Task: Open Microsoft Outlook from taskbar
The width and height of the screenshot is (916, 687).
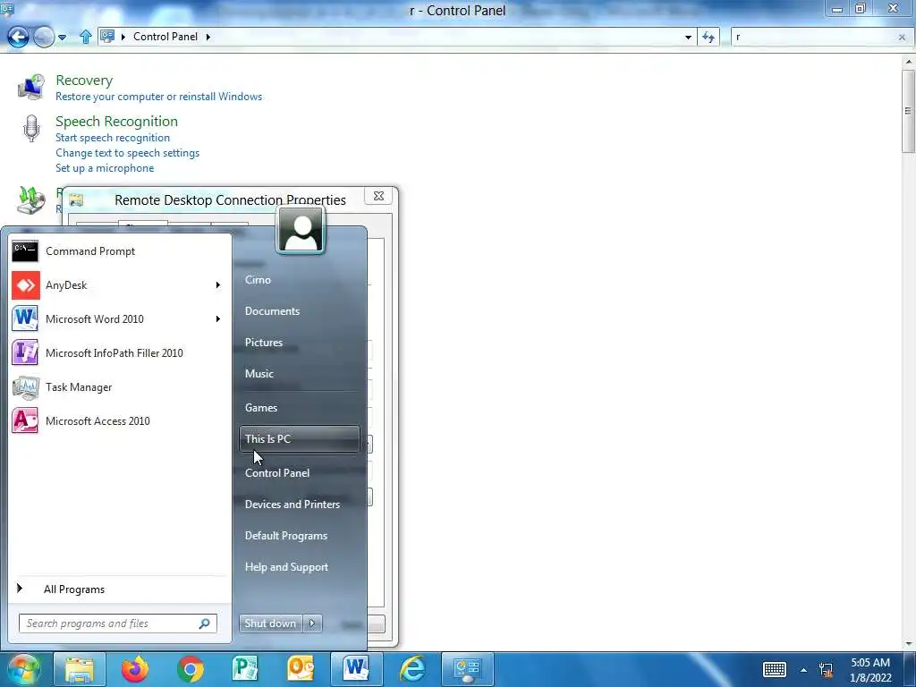Action: pyautogui.click(x=301, y=669)
